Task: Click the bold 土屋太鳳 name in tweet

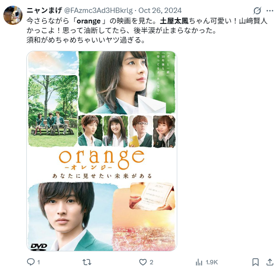Action: point(174,21)
